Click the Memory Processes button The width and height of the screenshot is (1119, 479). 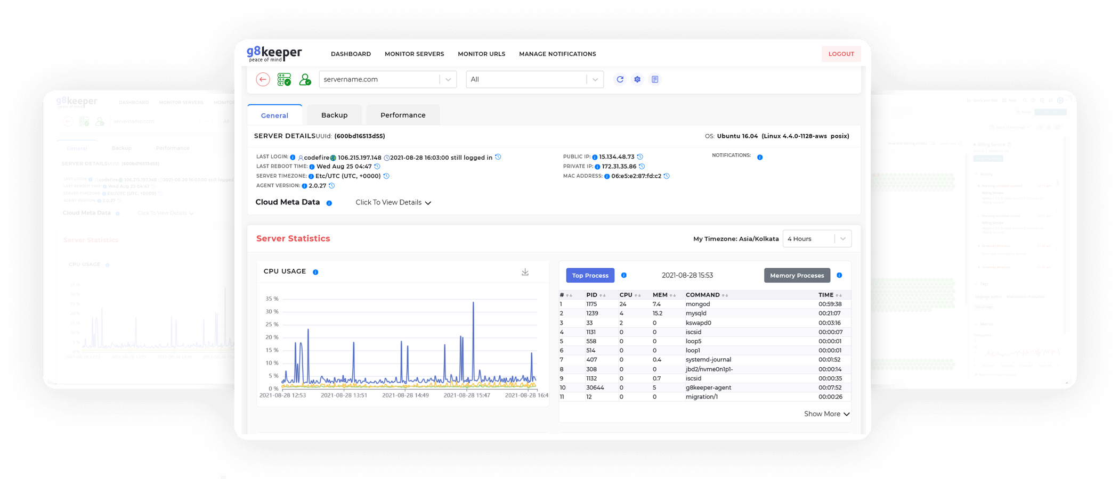point(797,275)
